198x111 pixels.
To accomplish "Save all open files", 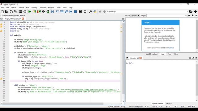I will point(16,12).
